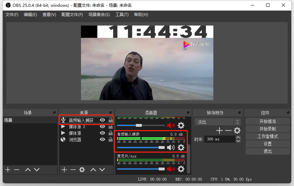Add a new scene with plus icon
294x186 pixels.
(7, 170)
